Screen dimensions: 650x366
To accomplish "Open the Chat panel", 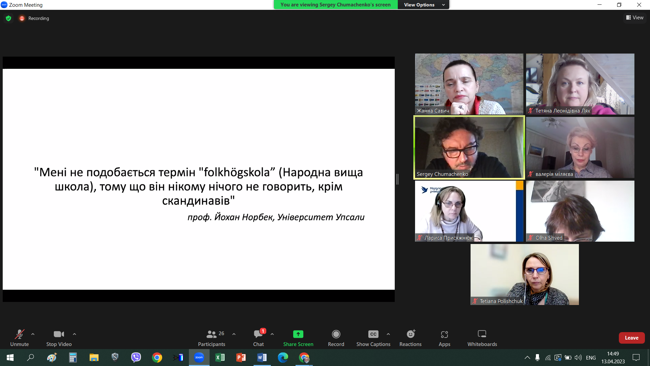I will (x=258, y=338).
